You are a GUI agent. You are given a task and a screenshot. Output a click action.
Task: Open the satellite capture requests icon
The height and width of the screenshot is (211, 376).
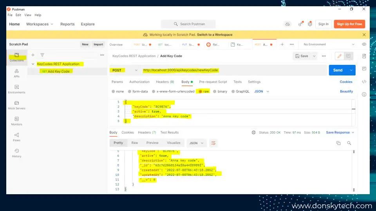[300, 24]
